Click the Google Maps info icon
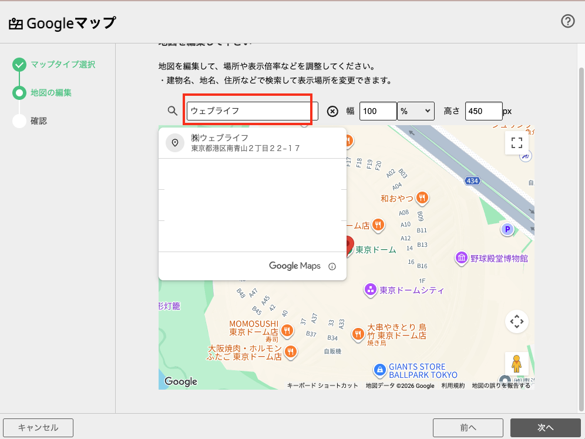 point(332,267)
